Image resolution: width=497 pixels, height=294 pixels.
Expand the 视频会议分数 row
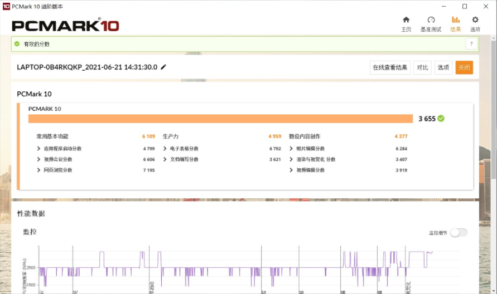[x=38, y=159]
